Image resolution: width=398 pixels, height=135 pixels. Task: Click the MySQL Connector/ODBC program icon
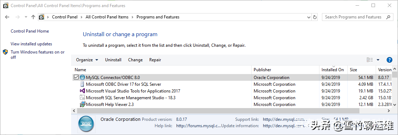[x=82, y=77]
